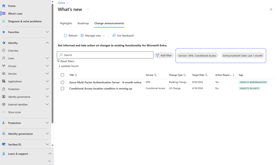Sort by Action Required column
278x165 pixels.
point(225,75)
